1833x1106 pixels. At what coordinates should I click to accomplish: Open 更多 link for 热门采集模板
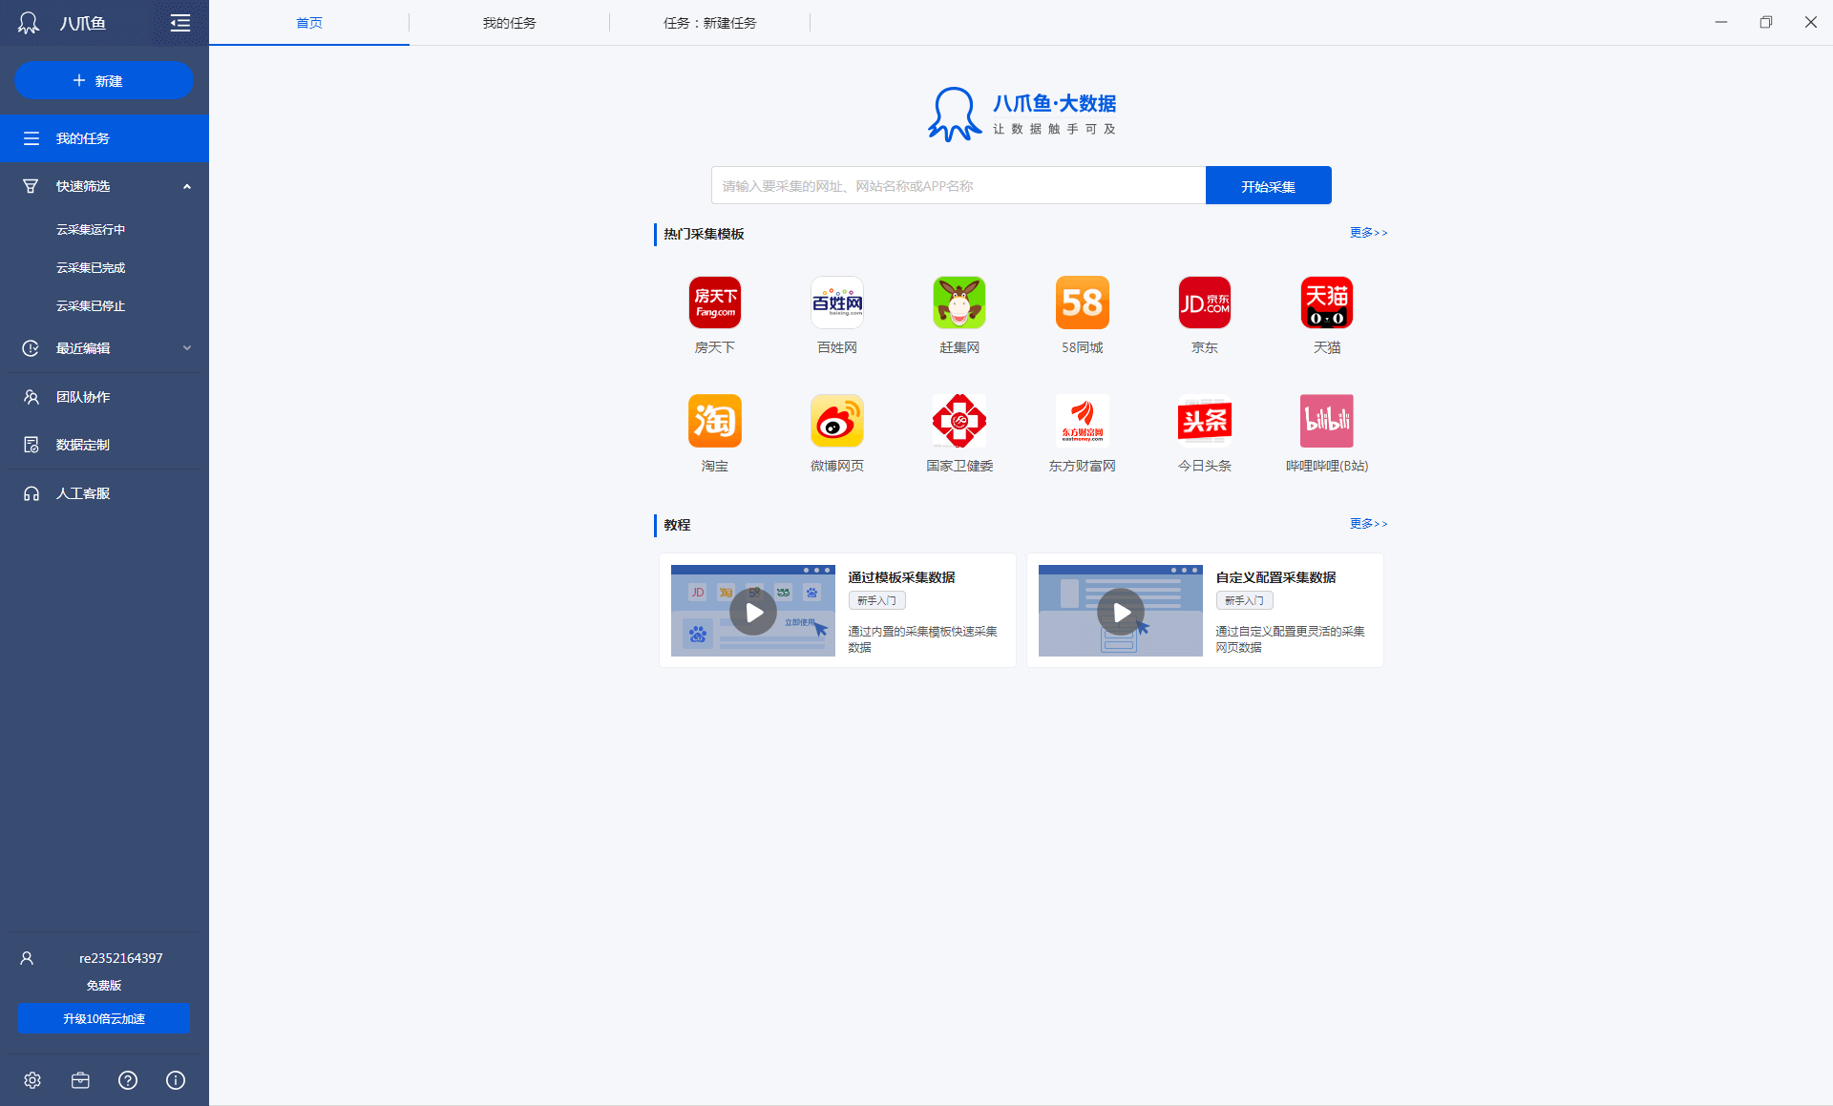pos(1368,233)
